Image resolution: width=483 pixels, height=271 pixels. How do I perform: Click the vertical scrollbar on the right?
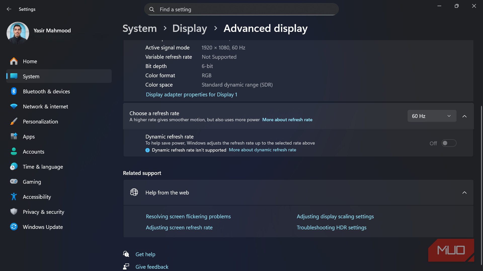pos(481,185)
